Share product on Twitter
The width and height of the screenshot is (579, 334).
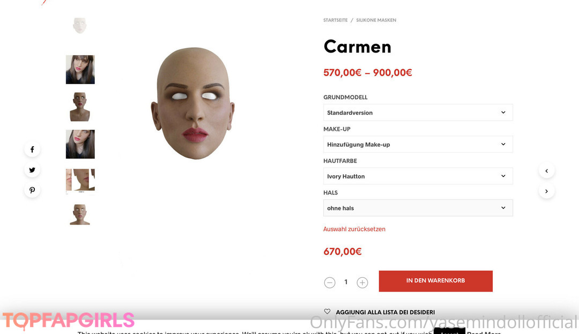pyautogui.click(x=32, y=170)
